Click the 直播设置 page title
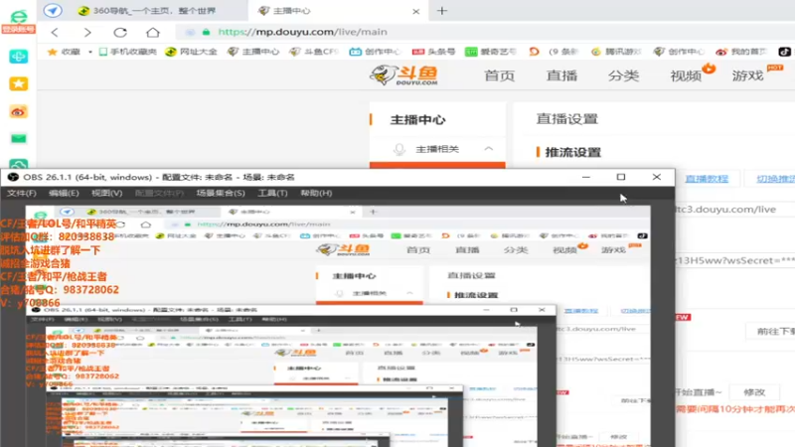The width and height of the screenshot is (795, 447). click(566, 119)
